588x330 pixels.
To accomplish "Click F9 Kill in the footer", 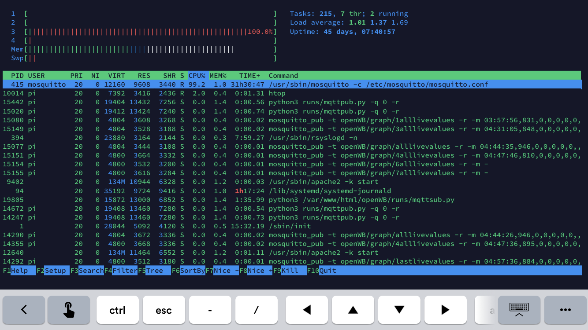I will [290, 271].
